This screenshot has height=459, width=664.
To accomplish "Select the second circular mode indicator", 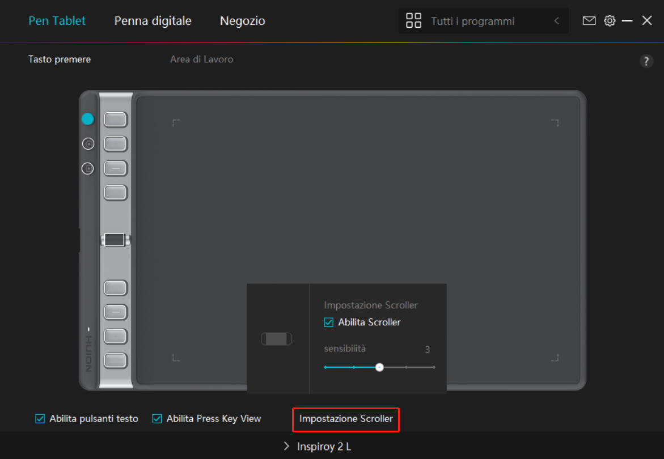I will (x=88, y=144).
